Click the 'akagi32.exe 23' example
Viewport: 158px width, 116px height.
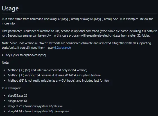[x=17, y=95]
